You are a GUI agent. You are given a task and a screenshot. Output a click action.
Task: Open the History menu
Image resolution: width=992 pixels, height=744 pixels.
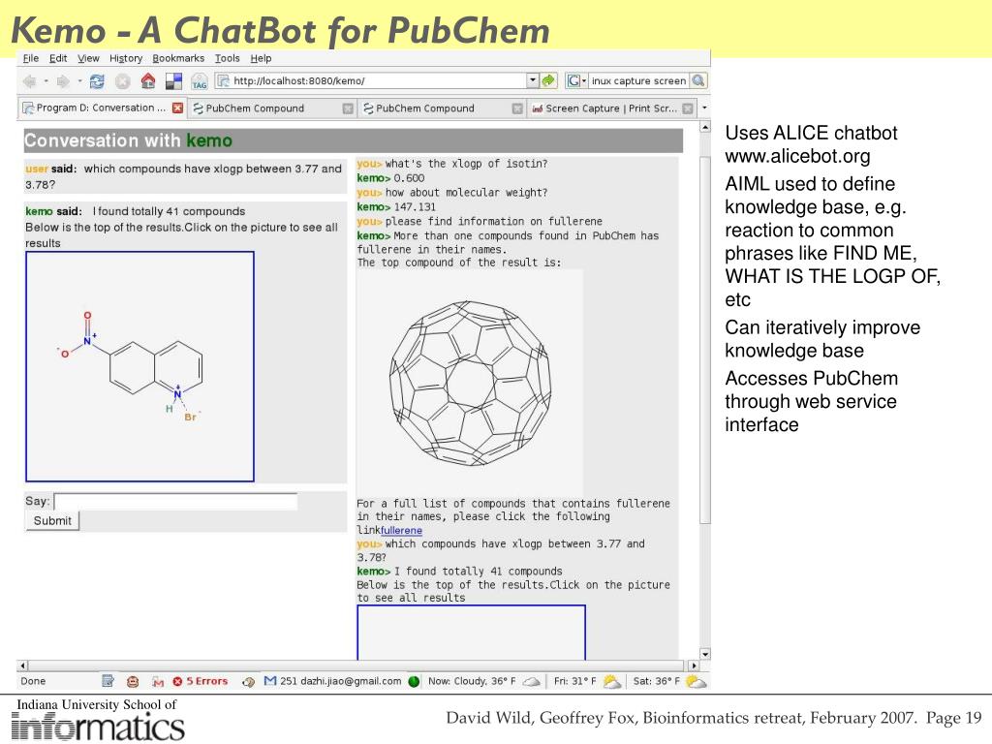(x=126, y=58)
